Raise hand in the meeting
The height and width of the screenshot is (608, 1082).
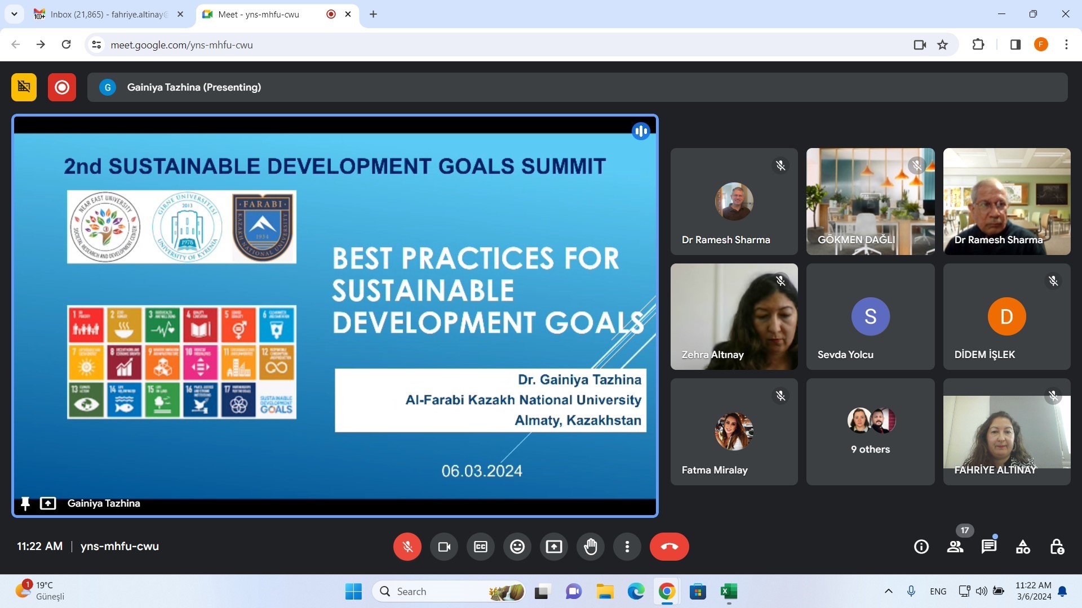click(590, 547)
